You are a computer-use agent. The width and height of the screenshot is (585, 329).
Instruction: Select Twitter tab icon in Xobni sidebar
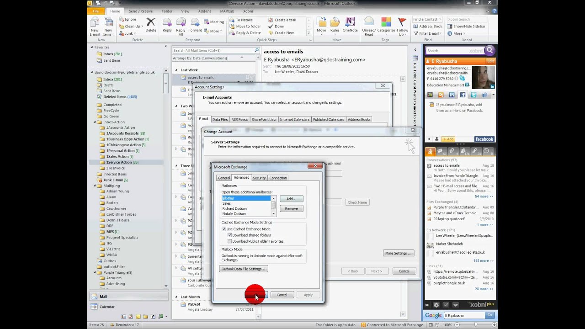[473, 95]
